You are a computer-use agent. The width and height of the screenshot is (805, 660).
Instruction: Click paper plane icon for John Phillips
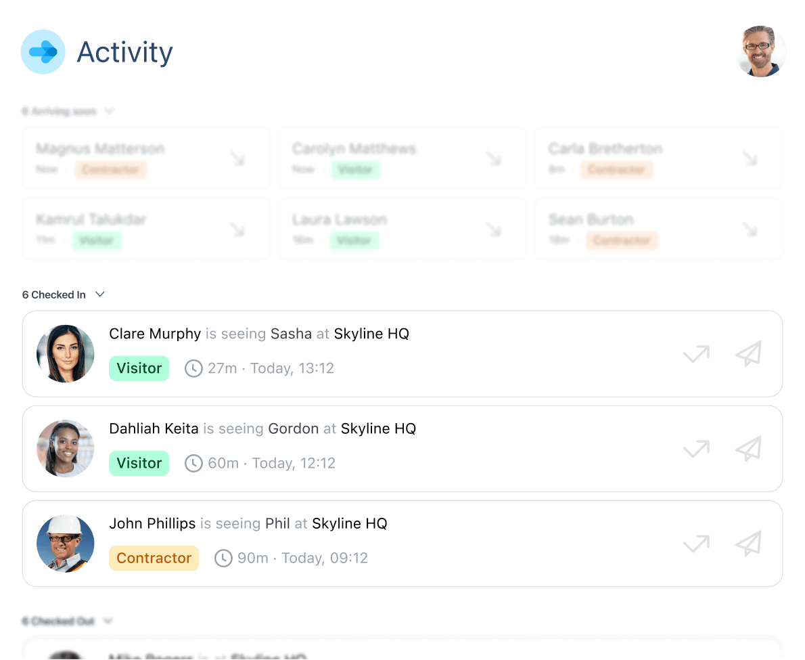pyautogui.click(x=748, y=543)
